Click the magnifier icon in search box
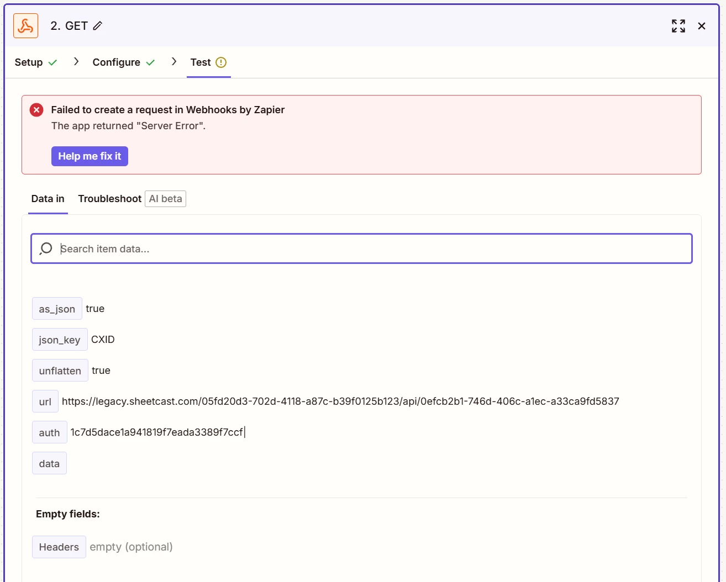Screen dimensions: 726x582 click(46, 248)
